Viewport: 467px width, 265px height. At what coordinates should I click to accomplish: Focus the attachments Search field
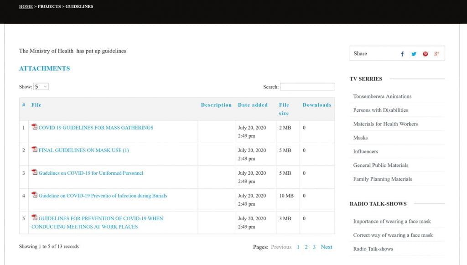coord(307,87)
